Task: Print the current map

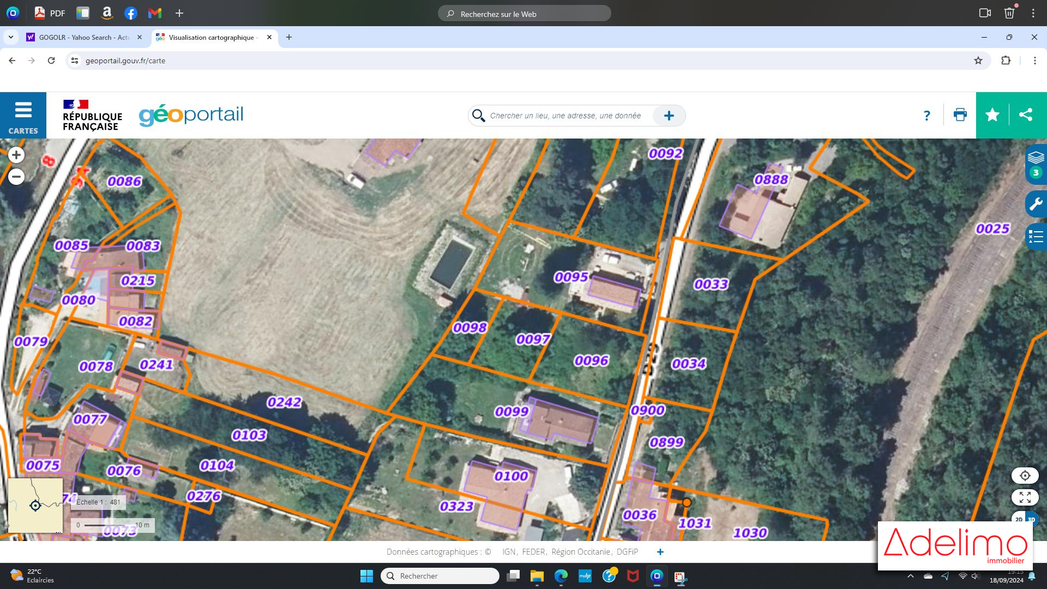Action: click(960, 115)
